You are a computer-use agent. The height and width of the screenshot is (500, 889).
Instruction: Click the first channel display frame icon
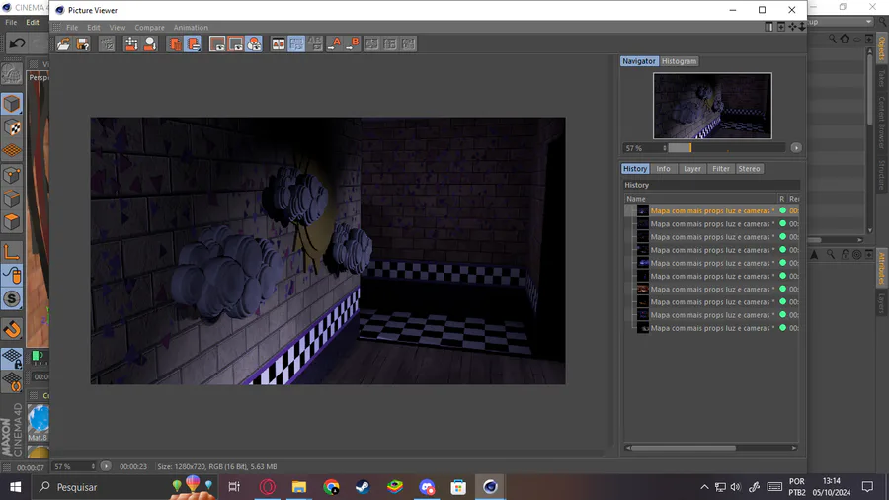(x=216, y=44)
